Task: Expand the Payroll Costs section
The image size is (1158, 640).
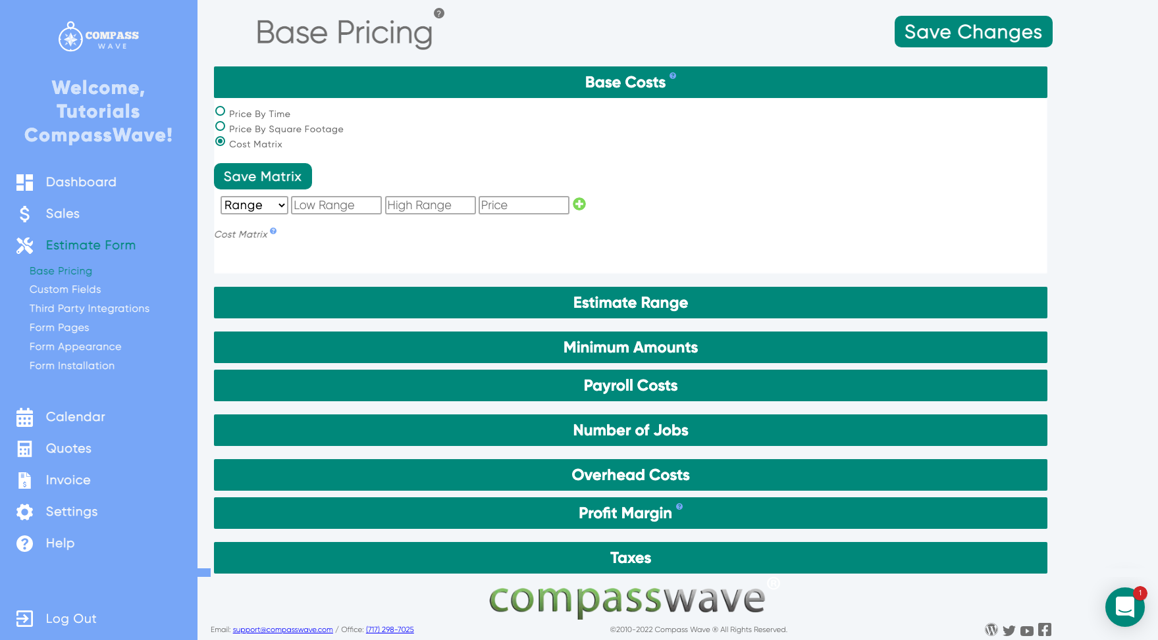Action: tap(630, 385)
